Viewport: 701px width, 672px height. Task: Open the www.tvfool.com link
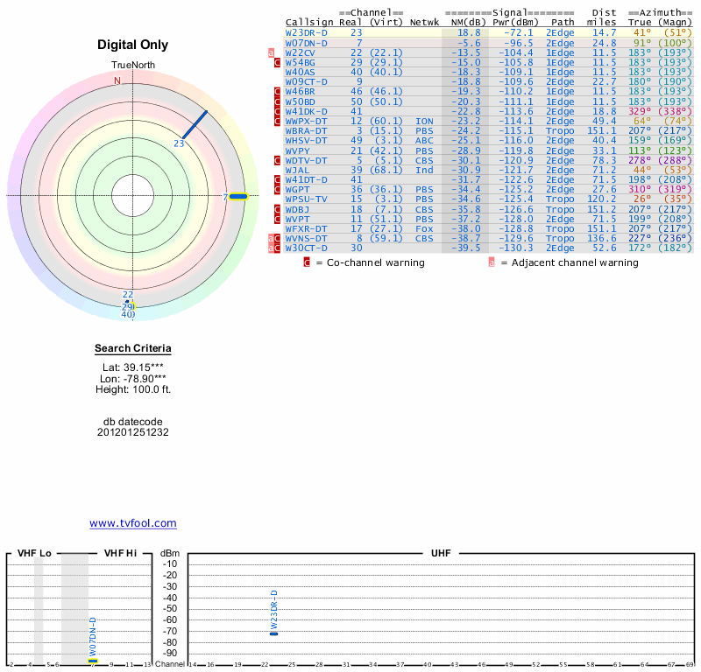click(133, 523)
